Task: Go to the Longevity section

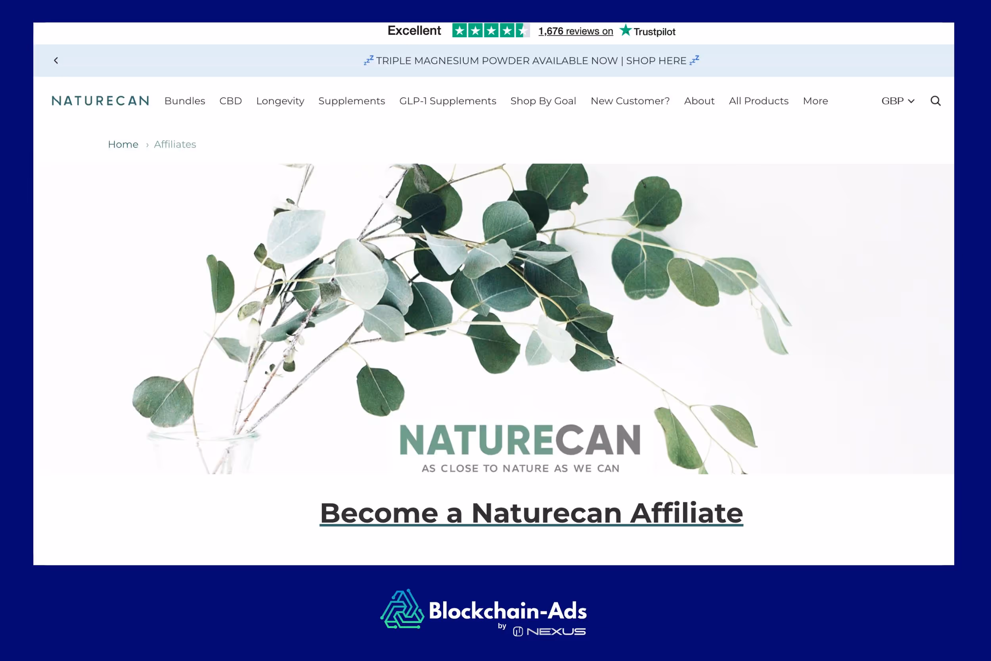Action: click(280, 101)
